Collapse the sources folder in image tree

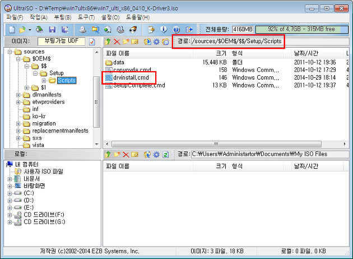10,52
